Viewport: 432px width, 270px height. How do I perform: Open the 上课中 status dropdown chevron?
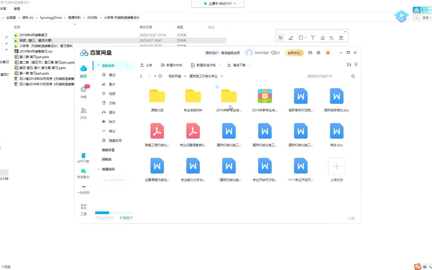[234, 3]
